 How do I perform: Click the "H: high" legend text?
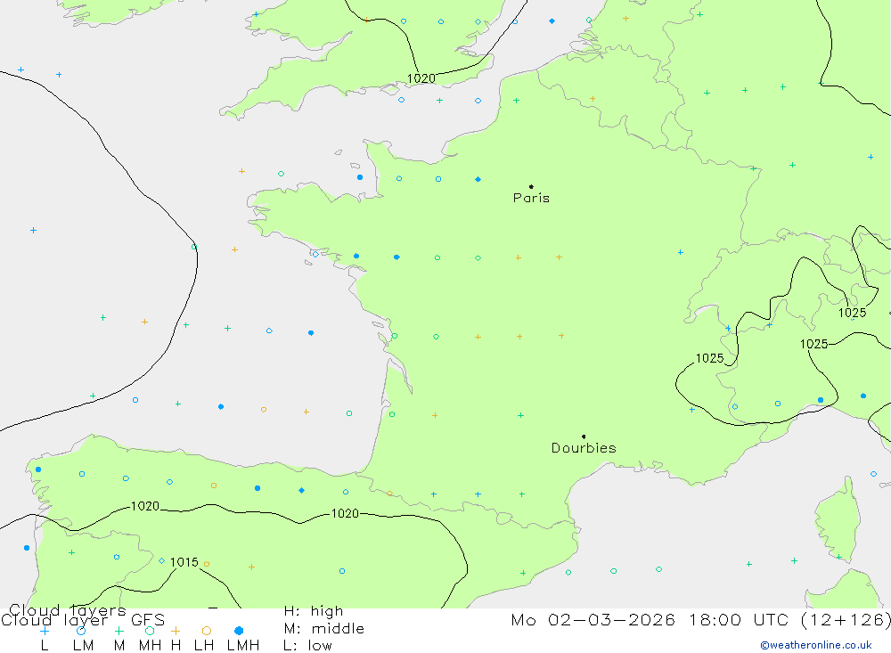(x=314, y=611)
